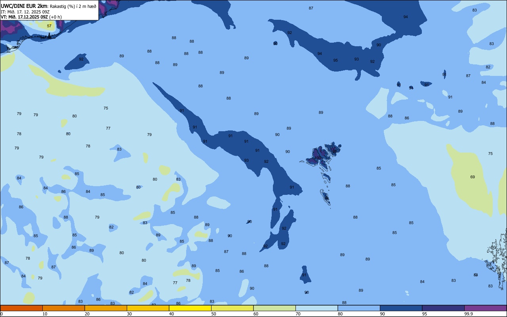
Task: Click the dark blue 90–95 legend segment
Action: pos(401,308)
